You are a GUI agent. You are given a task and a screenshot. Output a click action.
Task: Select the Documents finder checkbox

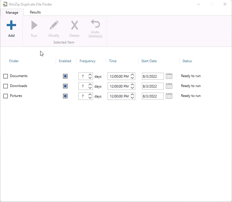pyautogui.click(x=6, y=76)
